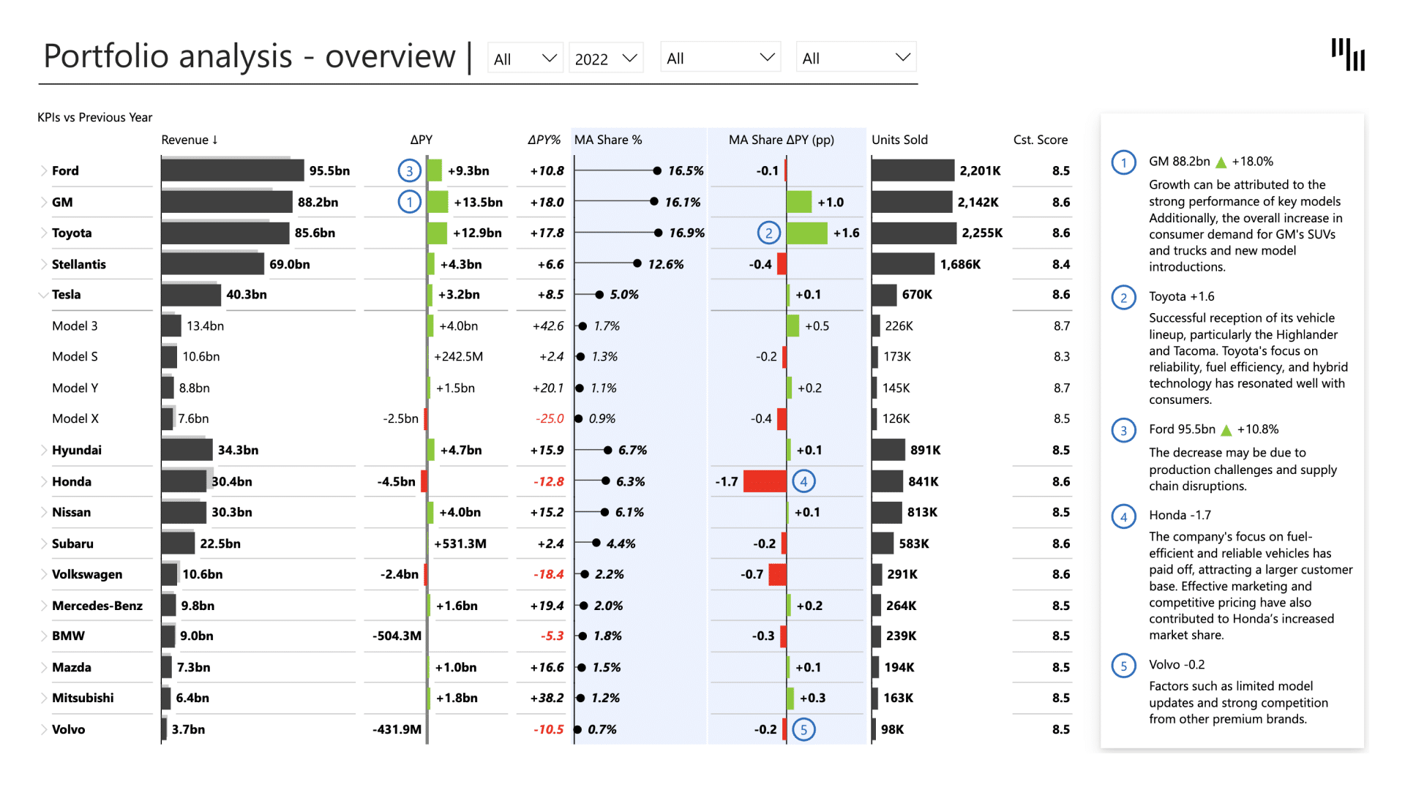The image size is (1405, 790).
Task: Click the "Toyota +1.6" commentary heading
Action: (x=1181, y=297)
